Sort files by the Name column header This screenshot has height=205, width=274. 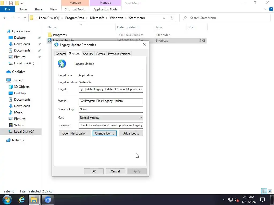click(x=52, y=27)
